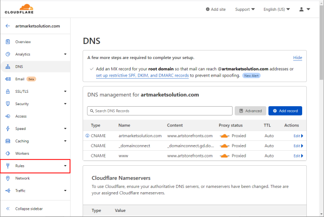
Task: Expand the Rules submenu arrow
Action: tap(65, 166)
